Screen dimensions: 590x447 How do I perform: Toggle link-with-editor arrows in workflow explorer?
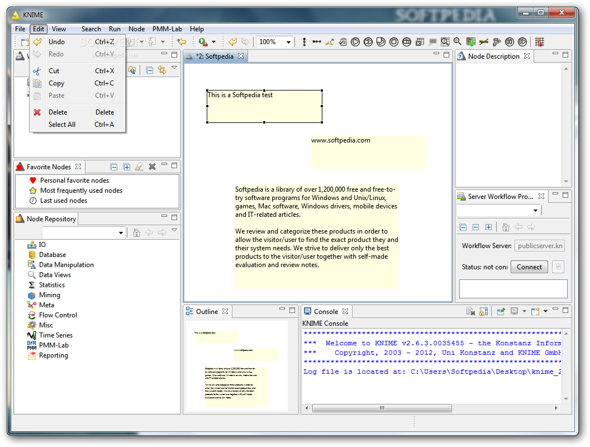pyautogui.click(x=162, y=70)
